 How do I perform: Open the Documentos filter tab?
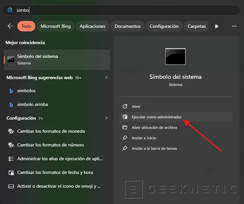tap(128, 26)
